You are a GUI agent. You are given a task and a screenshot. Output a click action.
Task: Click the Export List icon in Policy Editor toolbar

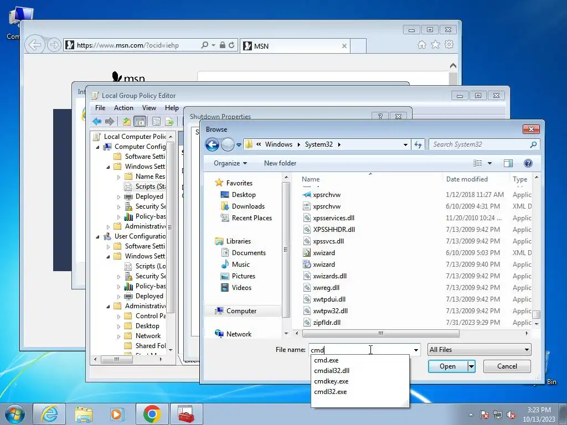tap(169, 121)
